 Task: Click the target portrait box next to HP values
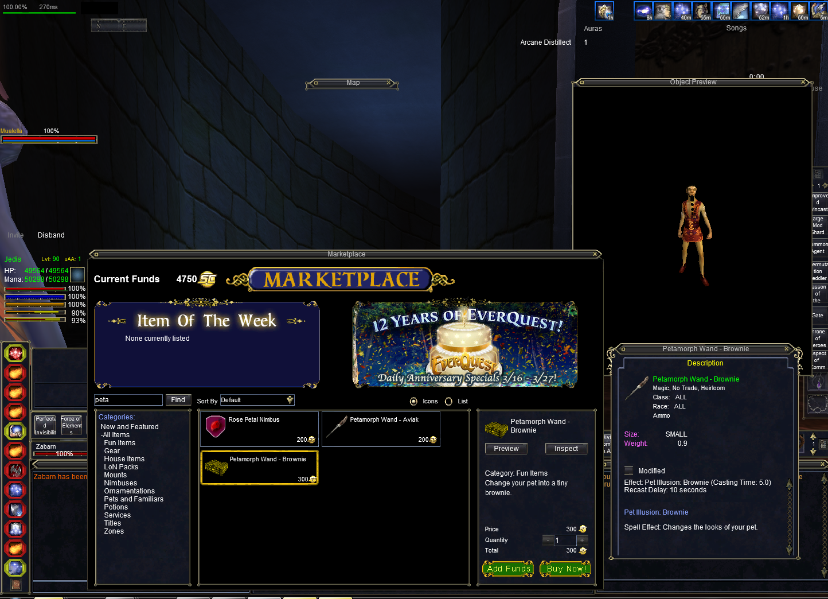click(x=77, y=274)
